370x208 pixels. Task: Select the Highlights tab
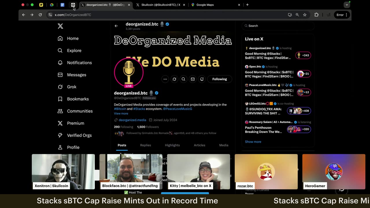click(x=172, y=145)
